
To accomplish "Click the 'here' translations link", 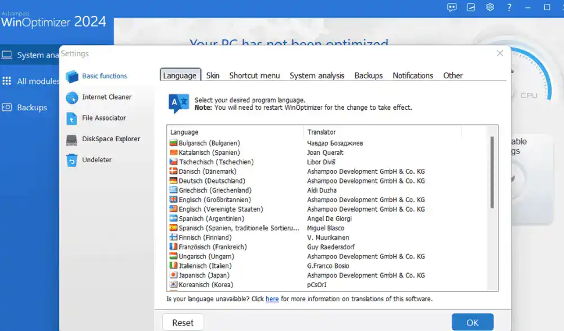I will pos(272,299).
